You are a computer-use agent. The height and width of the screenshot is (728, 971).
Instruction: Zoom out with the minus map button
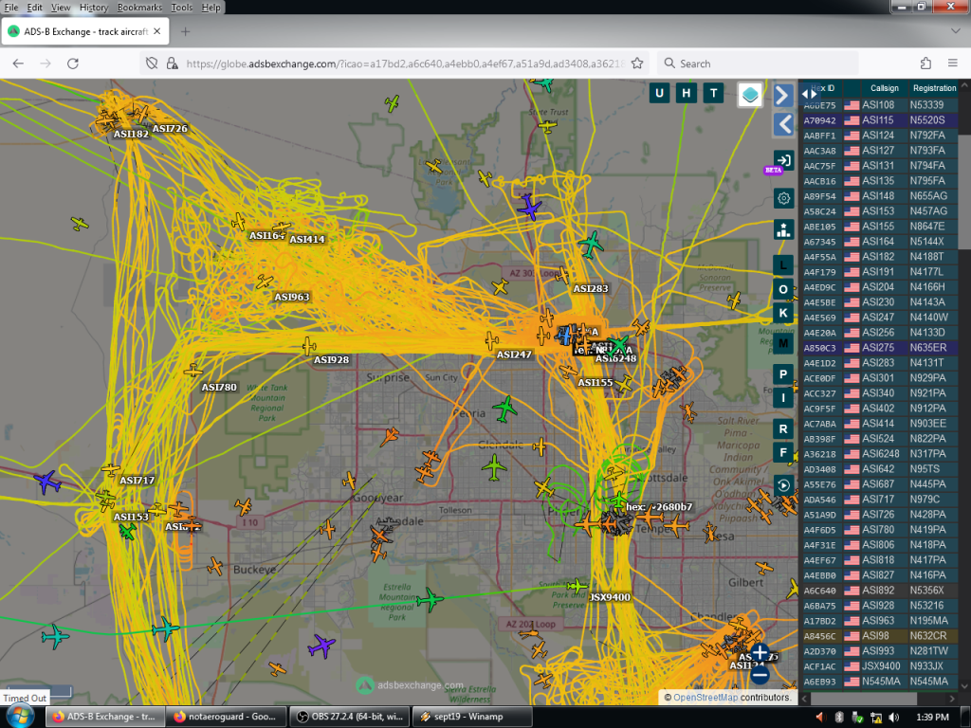pos(760,674)
